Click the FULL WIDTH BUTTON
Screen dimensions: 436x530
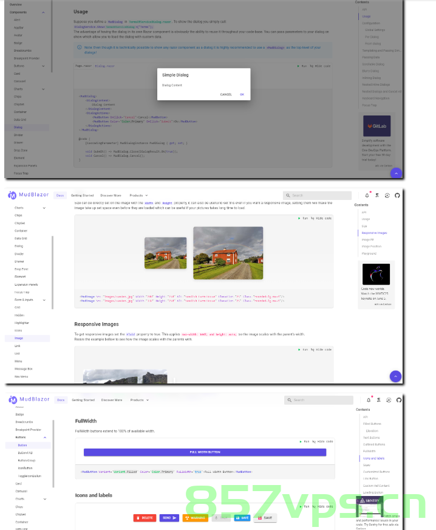[205, 452]
